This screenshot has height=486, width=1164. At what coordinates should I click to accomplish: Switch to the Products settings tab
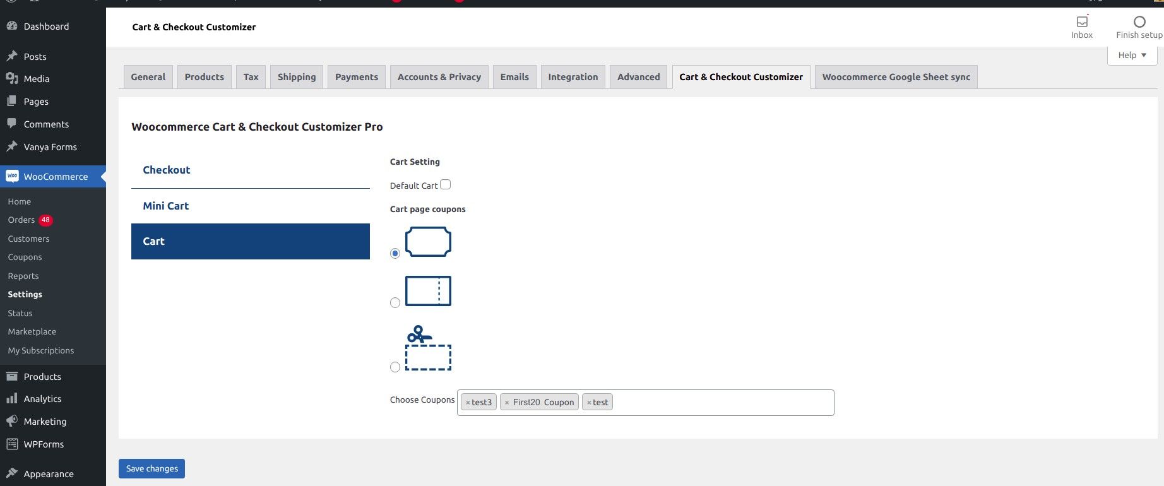point(205,77)
